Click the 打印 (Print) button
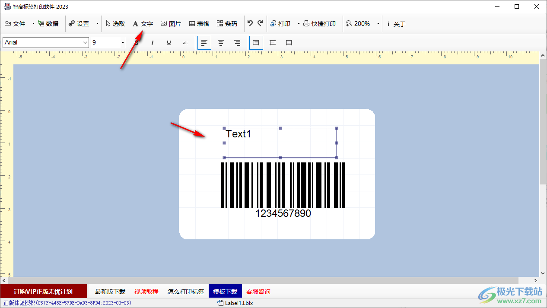The height and width of the screenshot is (308, 547). pyautogui.click(x=280, y=24)
